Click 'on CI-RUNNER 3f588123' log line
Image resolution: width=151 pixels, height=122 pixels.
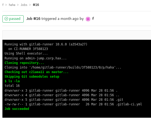tap(28, 49)
